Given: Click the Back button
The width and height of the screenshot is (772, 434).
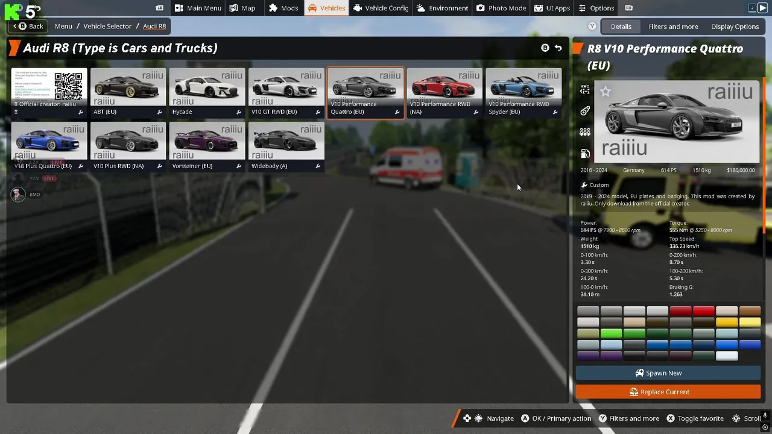Looking at the screenshot, I should tap(30, 26).
